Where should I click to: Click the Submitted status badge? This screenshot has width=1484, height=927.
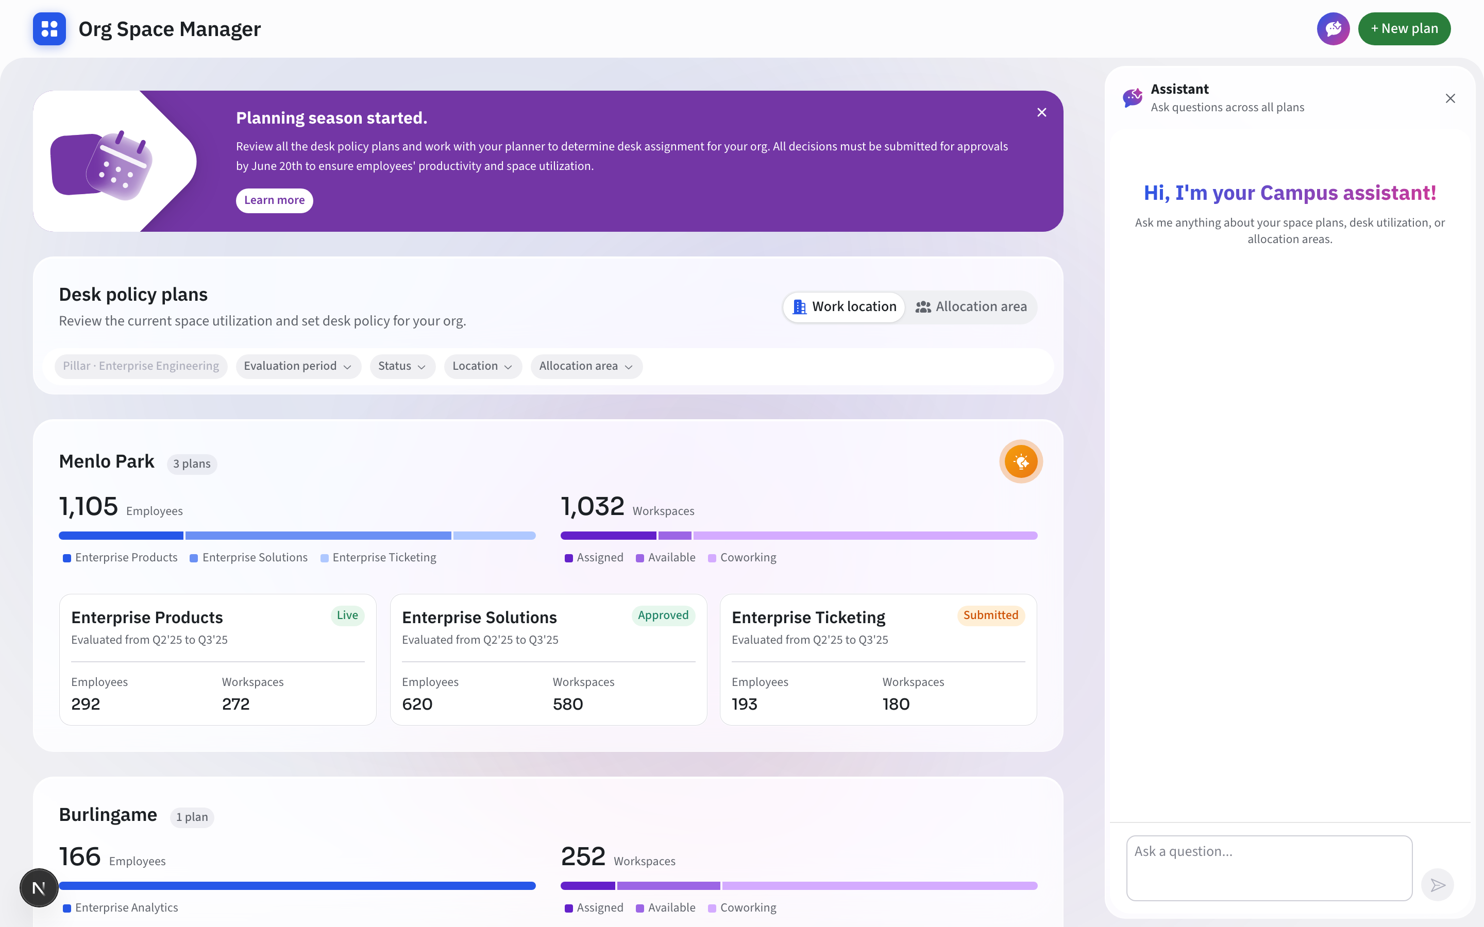(x=990, y=615)
